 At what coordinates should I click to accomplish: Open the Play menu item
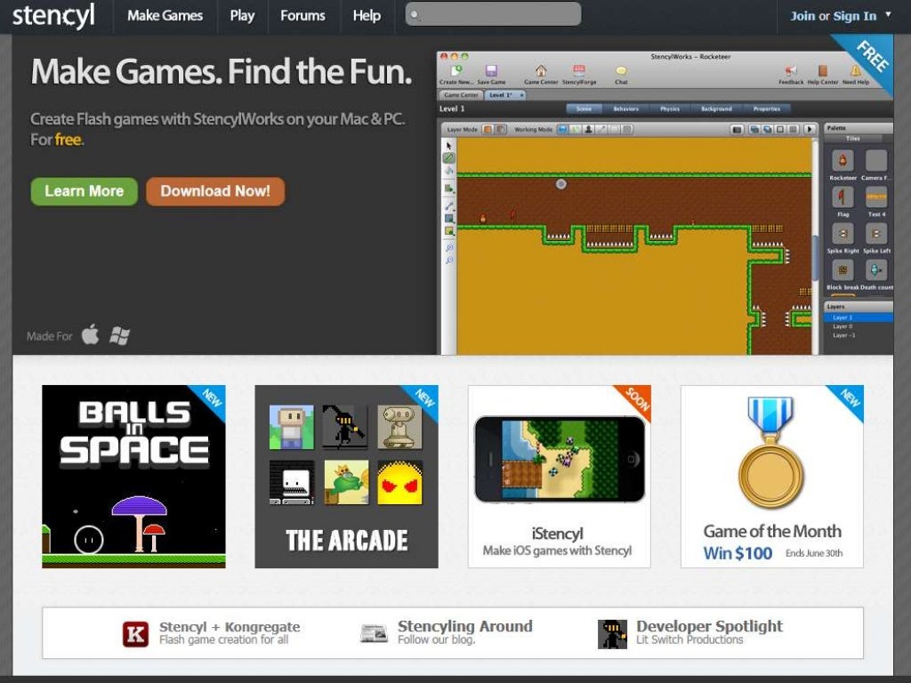pyautogui.click(x=242, y=16)
